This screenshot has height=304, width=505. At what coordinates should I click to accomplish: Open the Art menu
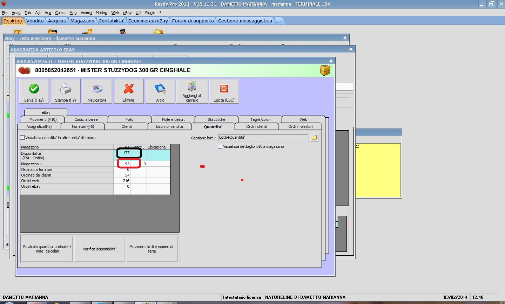[38, 13]
